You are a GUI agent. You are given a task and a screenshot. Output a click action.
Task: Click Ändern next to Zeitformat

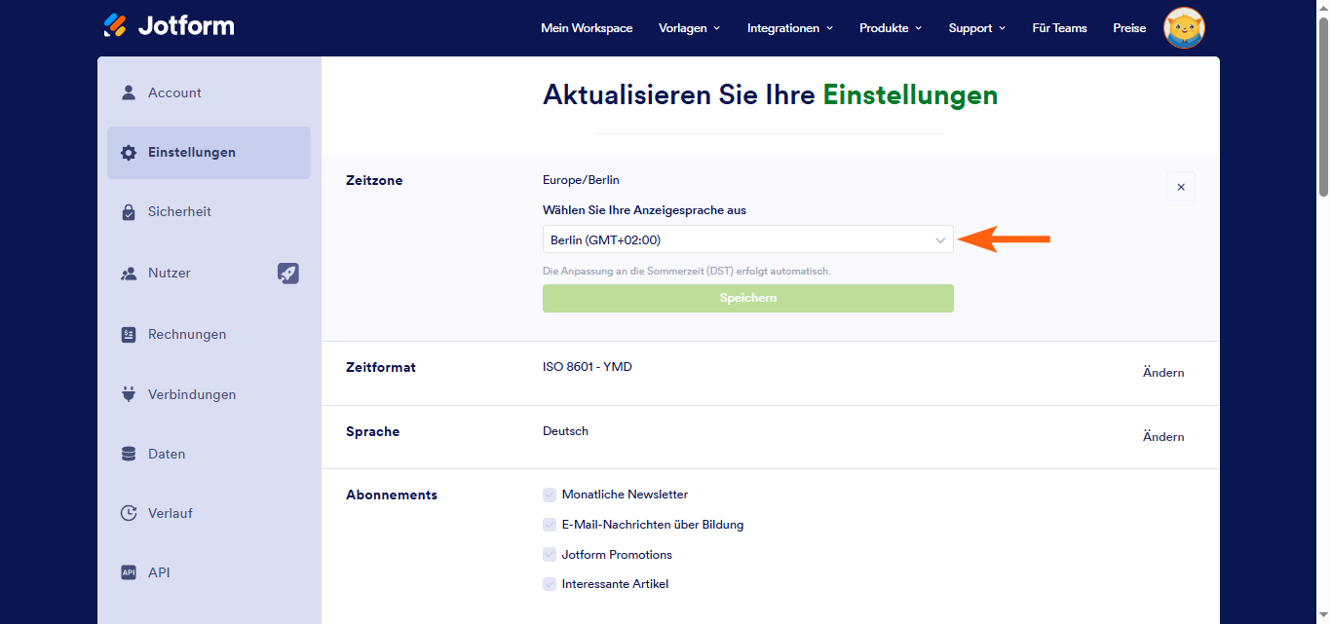(1163, 372)
